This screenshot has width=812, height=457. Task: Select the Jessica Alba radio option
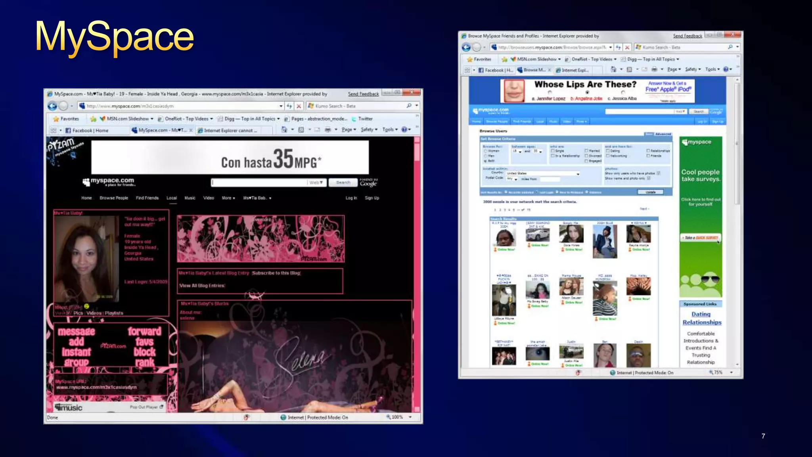(623, 92)
